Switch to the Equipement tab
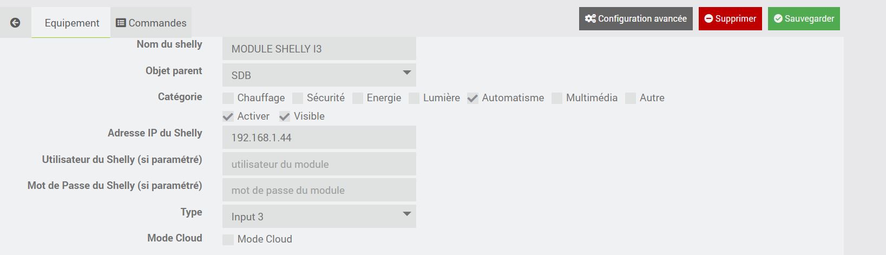 pos(71,23)
